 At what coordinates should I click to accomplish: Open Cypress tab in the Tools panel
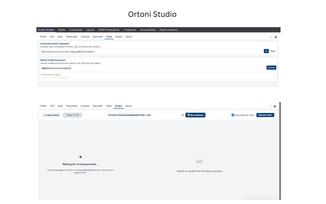pyautogui.click(x=85, y=37)
